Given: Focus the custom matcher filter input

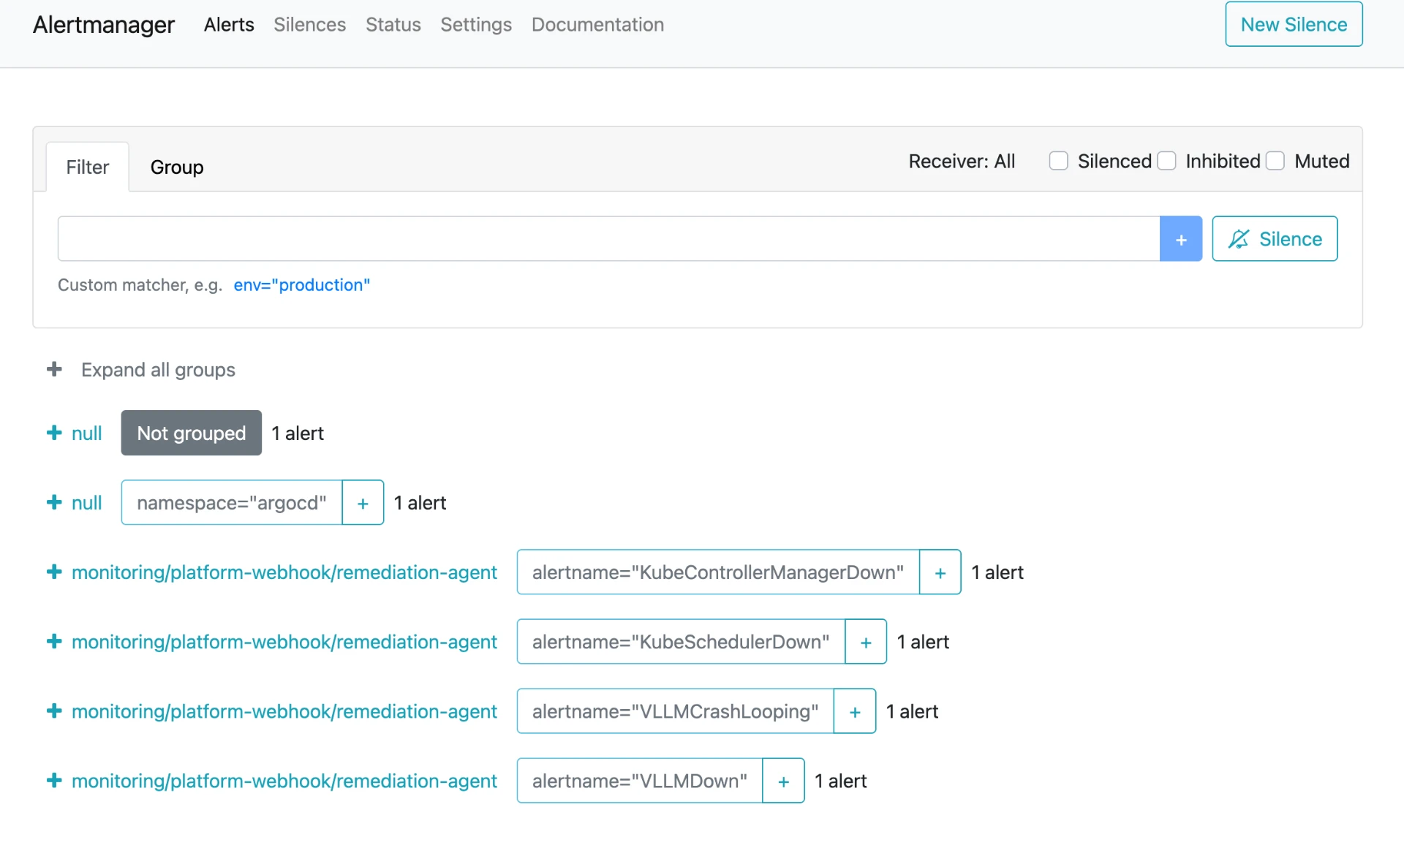Looking at the screenshot, I should coord(608,238).
